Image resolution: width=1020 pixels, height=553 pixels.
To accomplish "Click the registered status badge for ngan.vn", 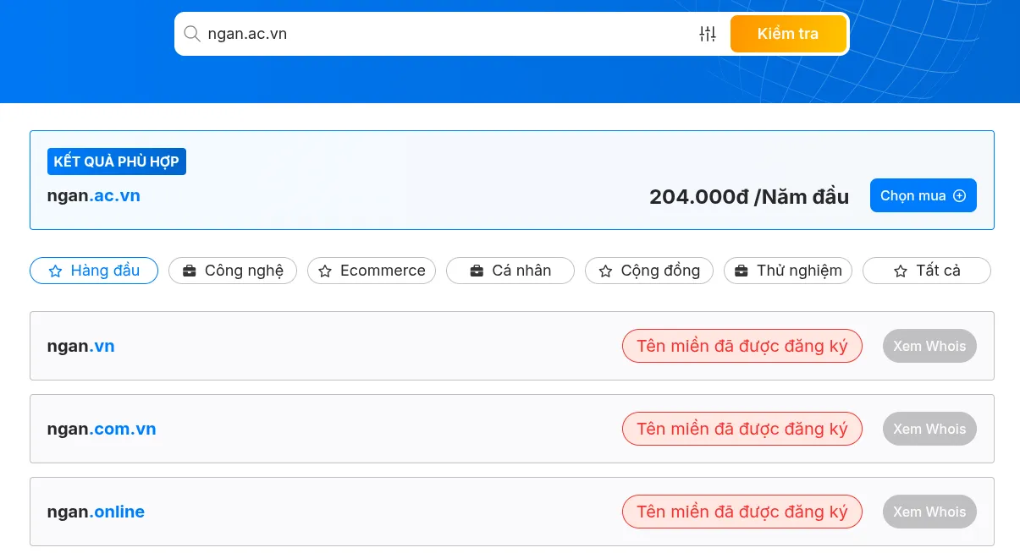I will tap(742, 346).
